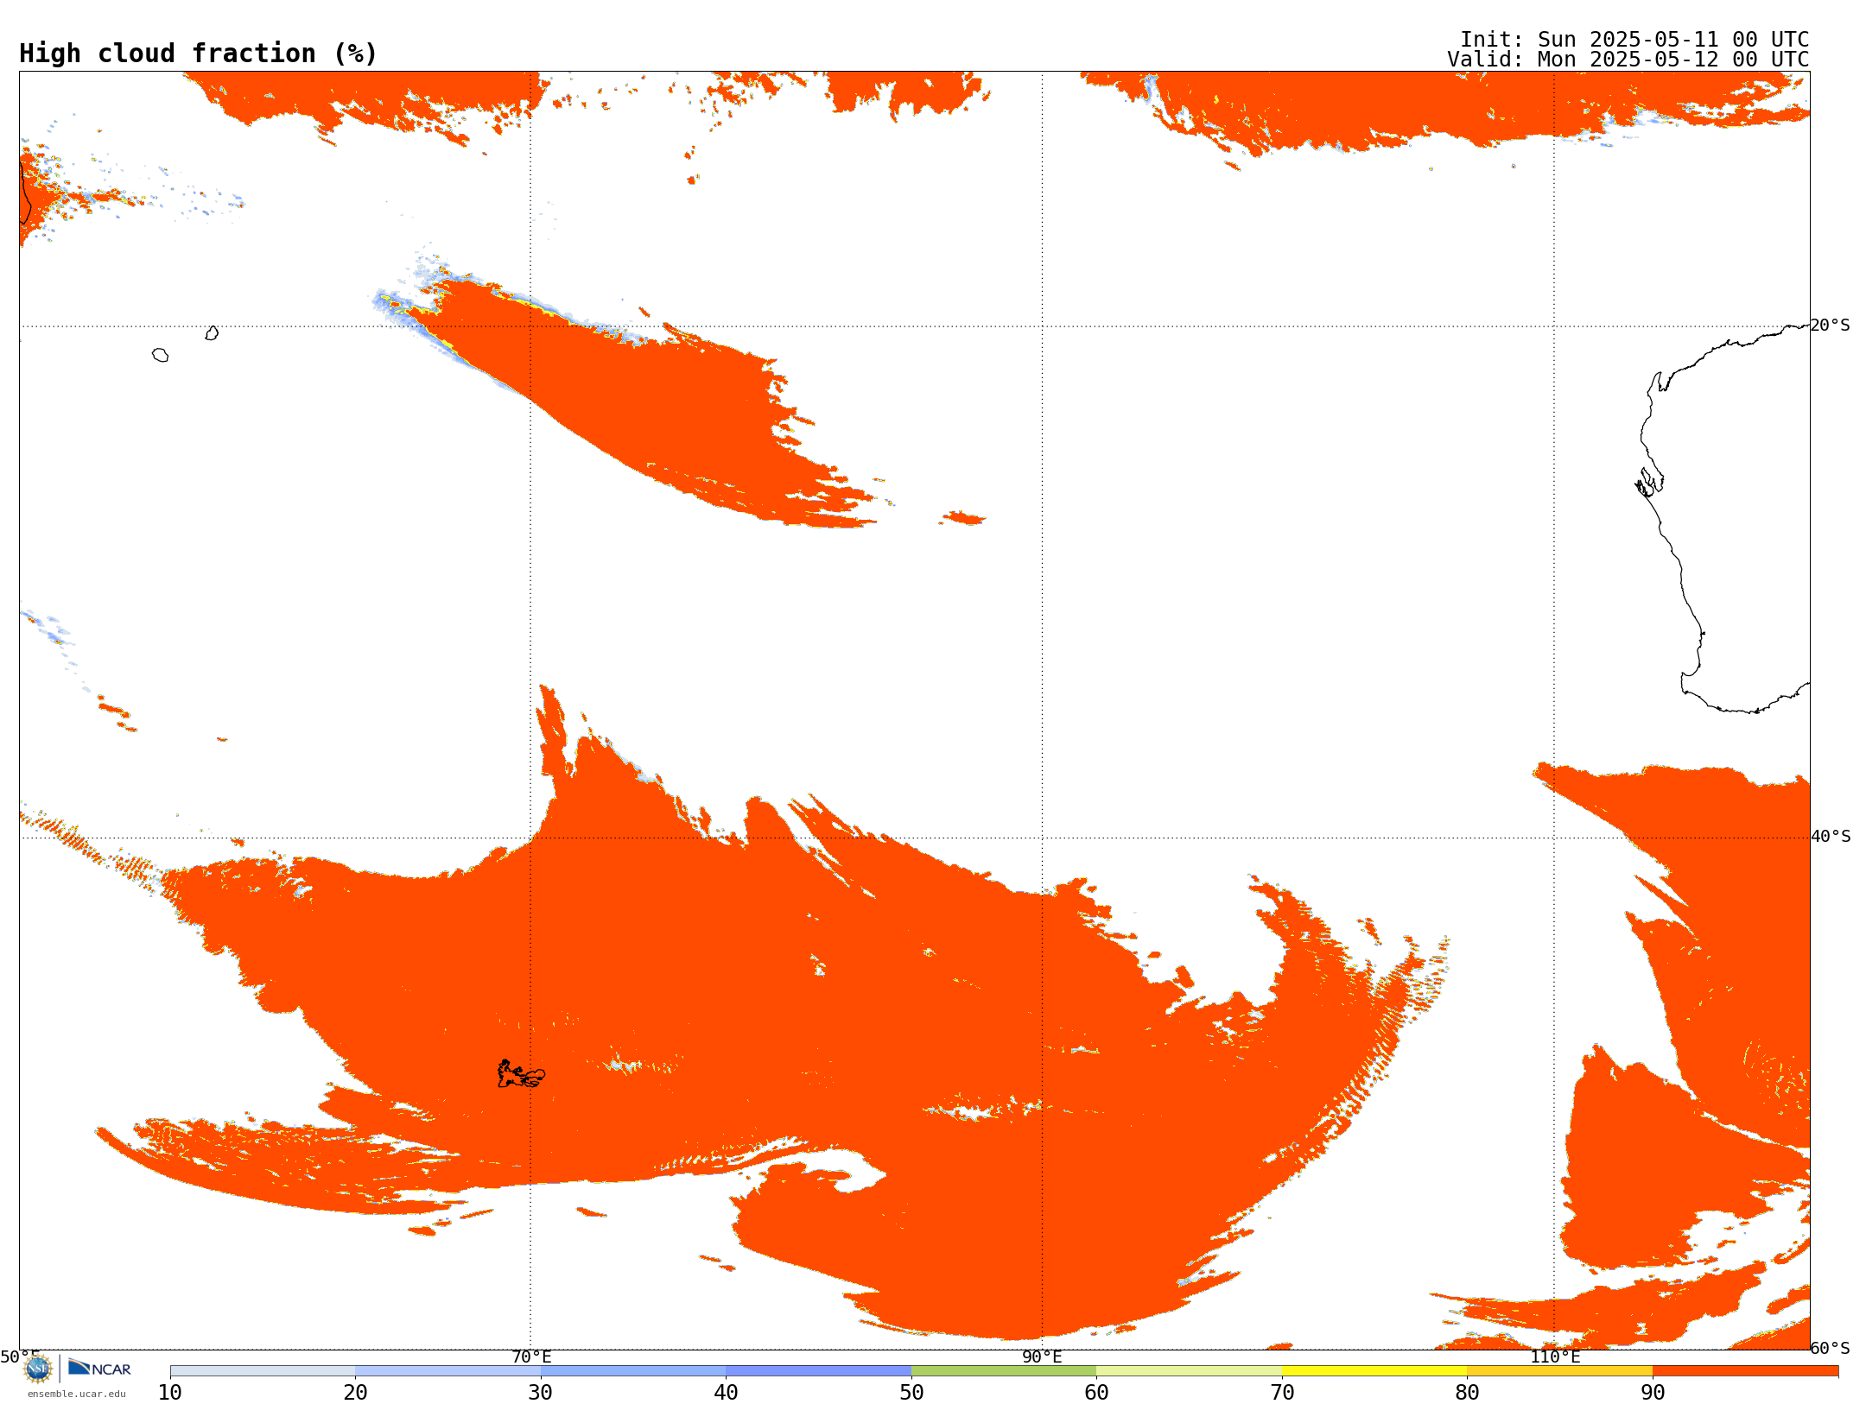The height and width of the screenshot is (1404, 1866).
Task: Click the Init date line 'Sun 2025-05-11 00 UTC'
Action: tap(1673, 40)
